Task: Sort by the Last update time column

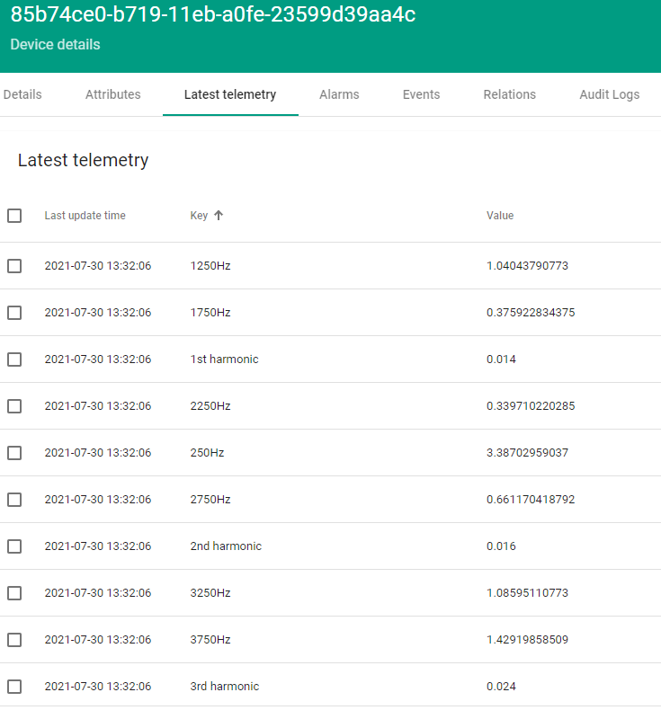Action: coord(85,216)
